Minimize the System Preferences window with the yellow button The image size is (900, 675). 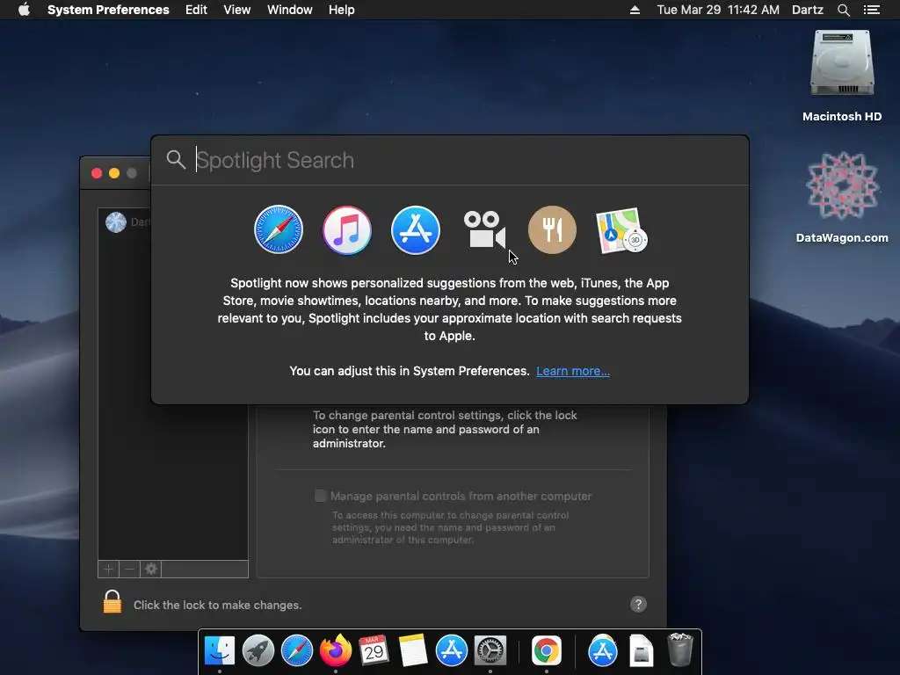pos(114,173)
